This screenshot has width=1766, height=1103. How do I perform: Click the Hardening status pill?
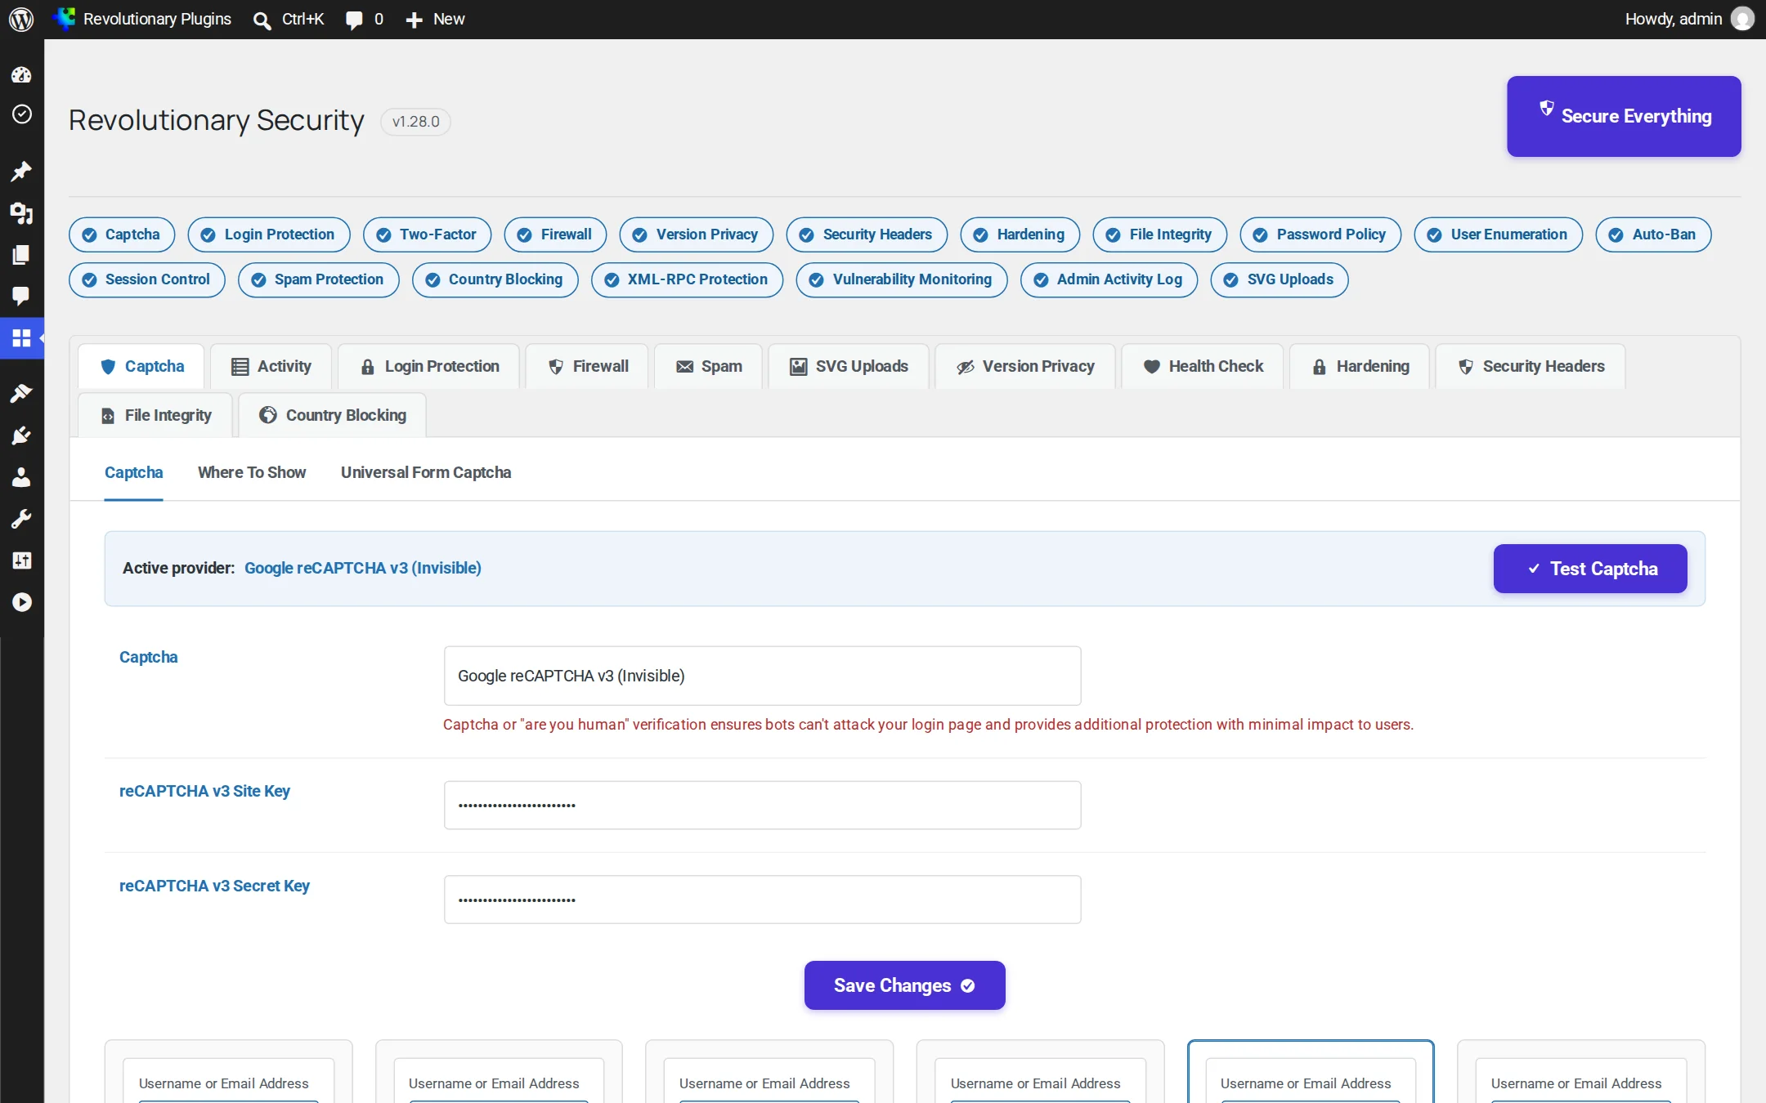(1020, 234)
